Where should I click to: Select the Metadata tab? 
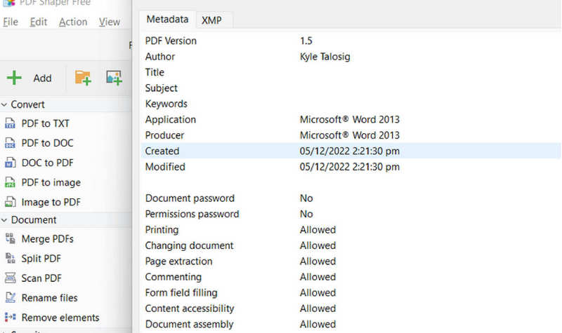point(166,19)
